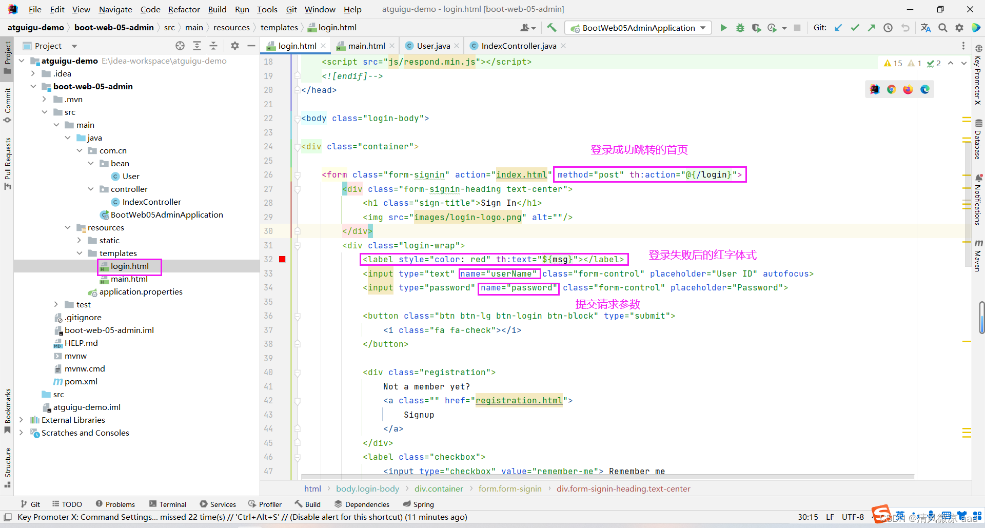This screenshot has width=985, height=528.
Task: Open the Services tool window
Action: click(x=218, y=504)
